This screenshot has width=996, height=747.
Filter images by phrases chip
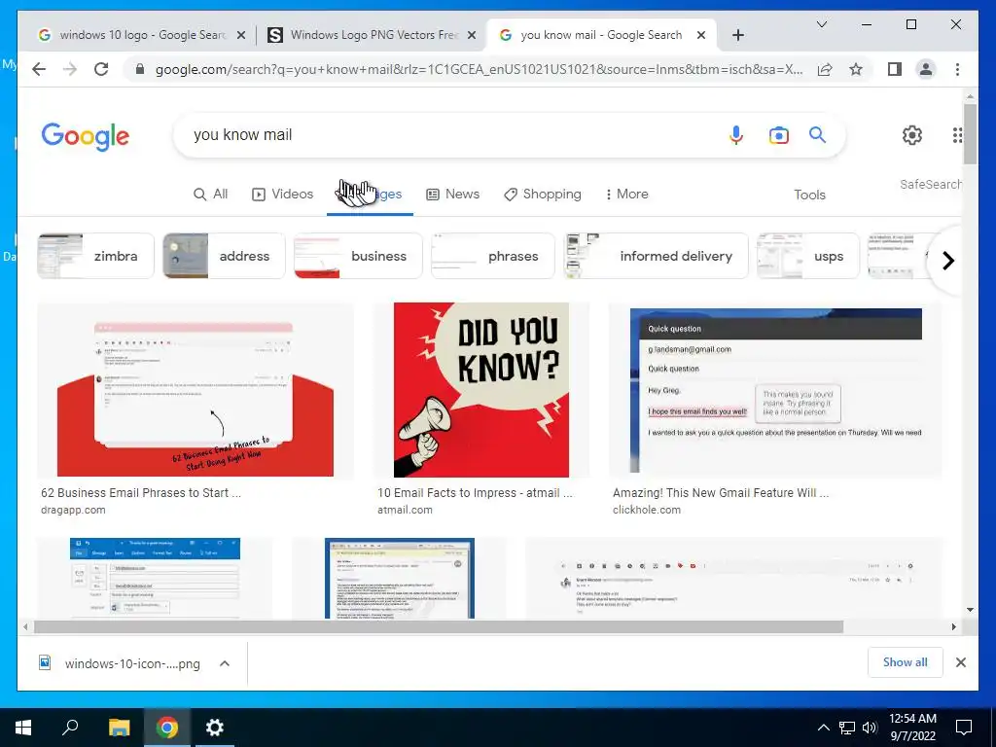(493, 256)
